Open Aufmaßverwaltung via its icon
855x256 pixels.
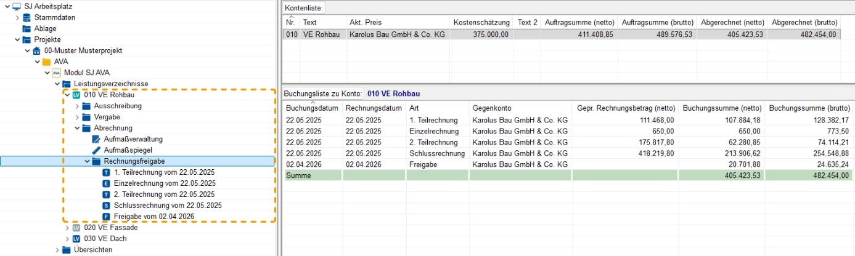coord(96,139)
